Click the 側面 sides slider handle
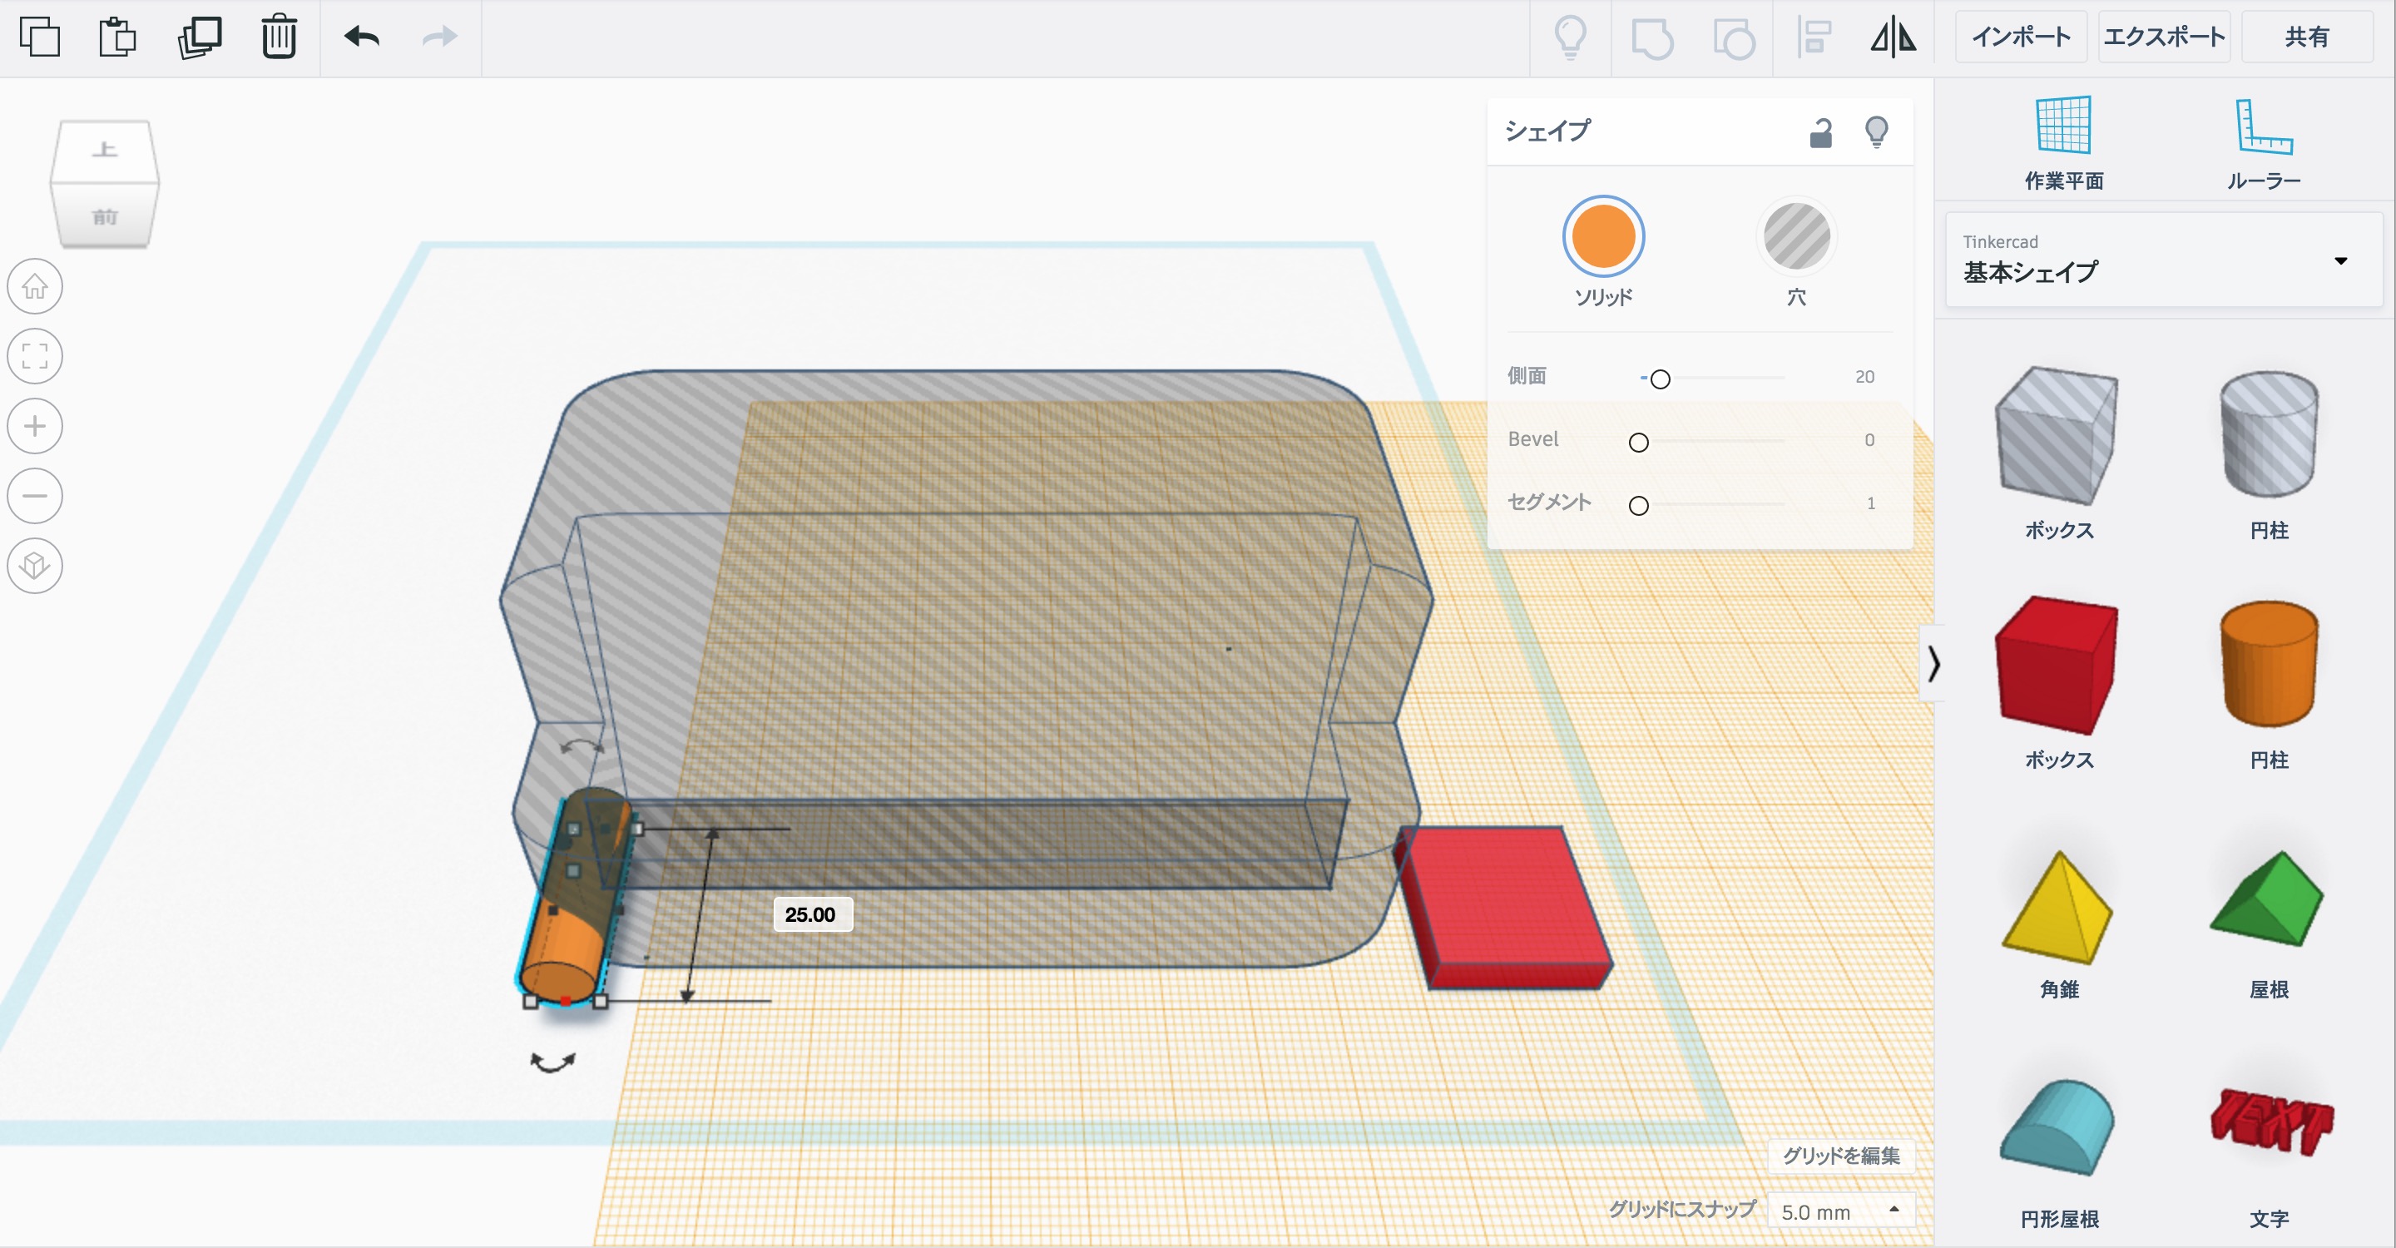Image resolution: width=2396 pixels, height=1248 pixels. coord(1661,379)
